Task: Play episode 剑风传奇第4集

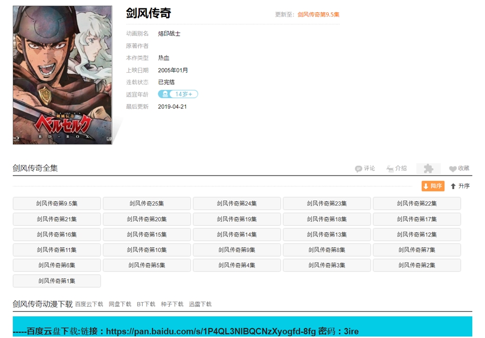Action: coord(237,265)
